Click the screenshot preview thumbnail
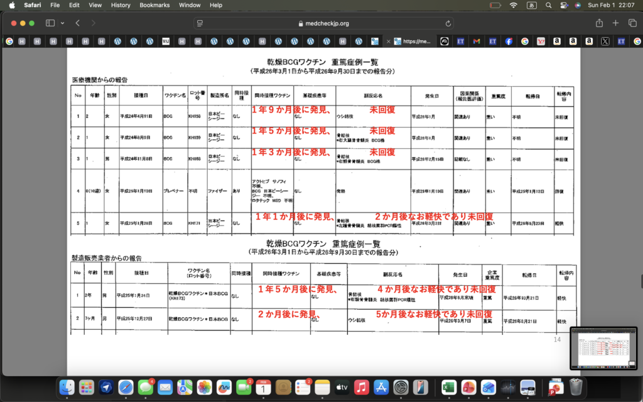This screenshot has height=402, width=643. point(602,348)
